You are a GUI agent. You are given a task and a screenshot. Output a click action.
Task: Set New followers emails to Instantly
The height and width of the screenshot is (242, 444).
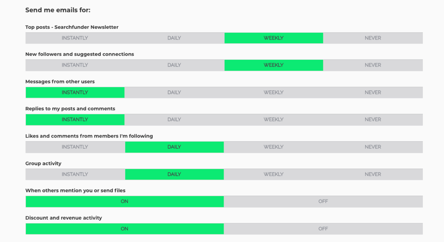point(75,65)
